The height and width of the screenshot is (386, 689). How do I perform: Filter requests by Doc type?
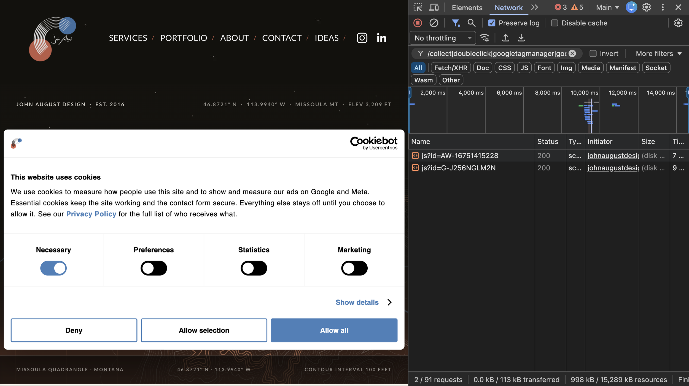(x=483, y=68)
